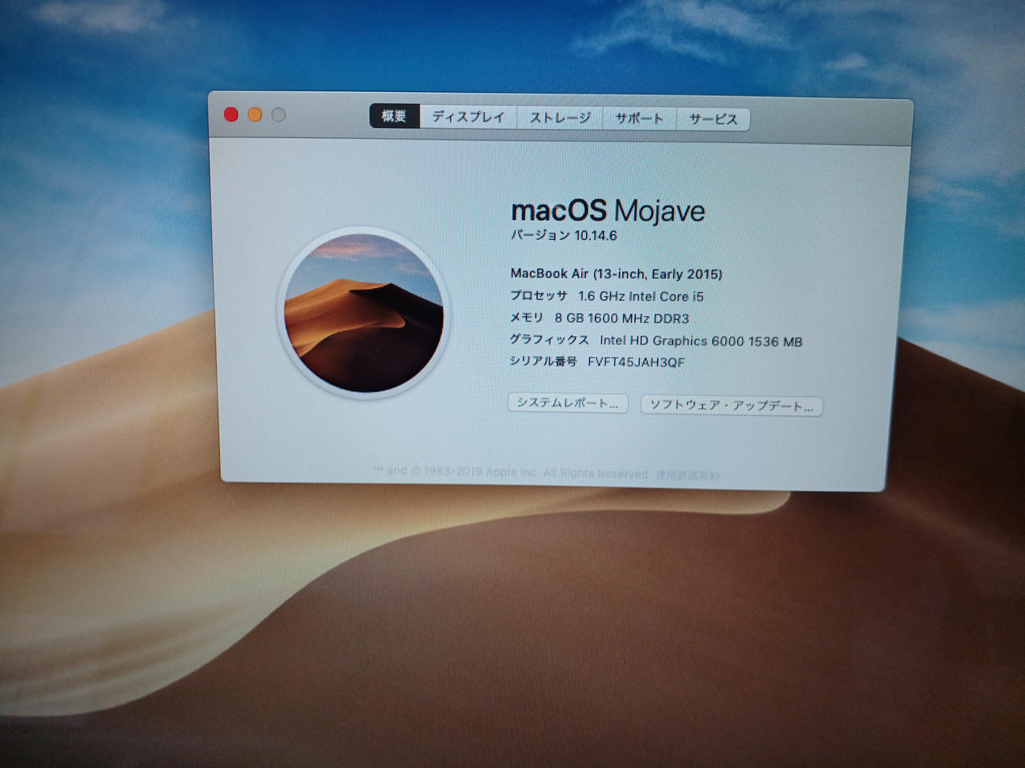Viewport: 1025px width, 768px height.
Task: Open the 使用許諾契約 license link
Action: (x=688, y=474)
